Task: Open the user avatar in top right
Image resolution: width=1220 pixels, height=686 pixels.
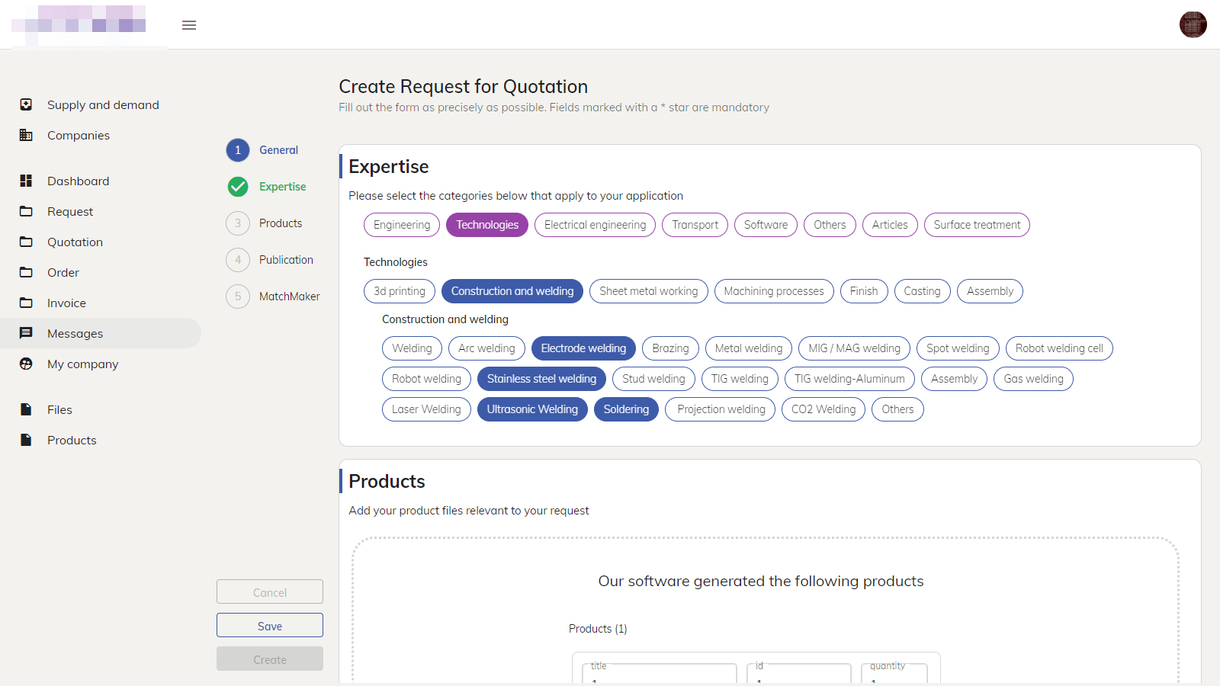Action: [1193, 24]
